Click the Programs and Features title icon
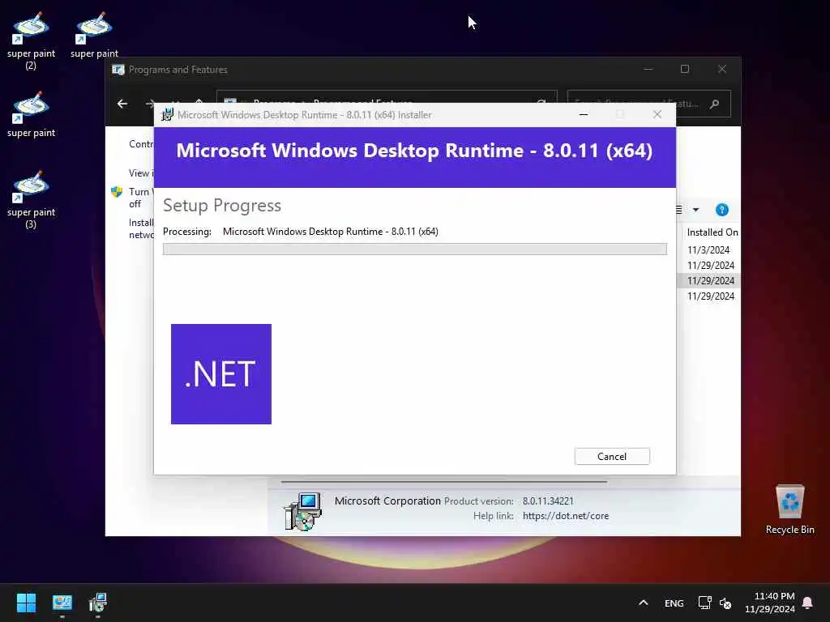The height and width of the screenshot is (622, 830). pos(118,70)
